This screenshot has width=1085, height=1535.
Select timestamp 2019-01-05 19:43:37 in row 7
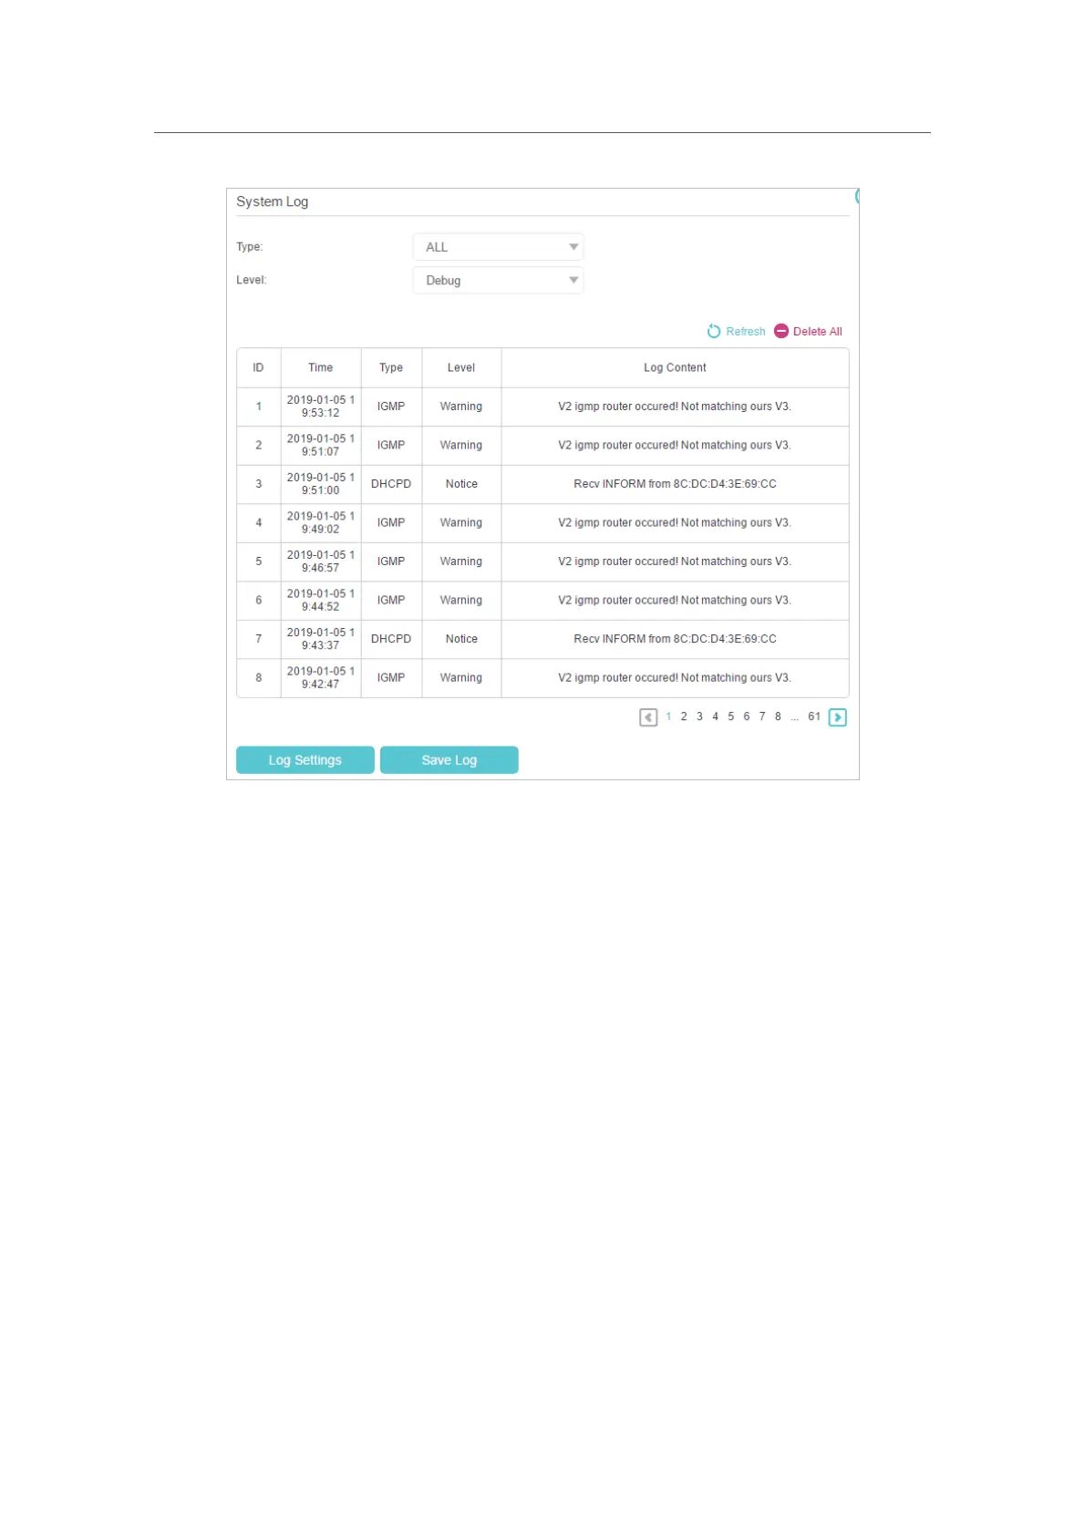tap(321, 639)
